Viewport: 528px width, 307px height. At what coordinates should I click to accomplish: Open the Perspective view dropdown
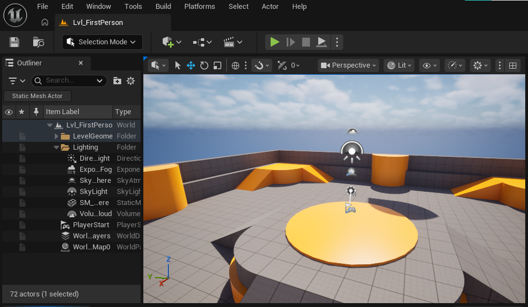tap(348, 65)
